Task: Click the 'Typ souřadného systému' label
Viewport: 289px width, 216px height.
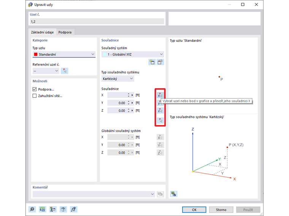Action: pyautogui.click(x=120, y=72)
